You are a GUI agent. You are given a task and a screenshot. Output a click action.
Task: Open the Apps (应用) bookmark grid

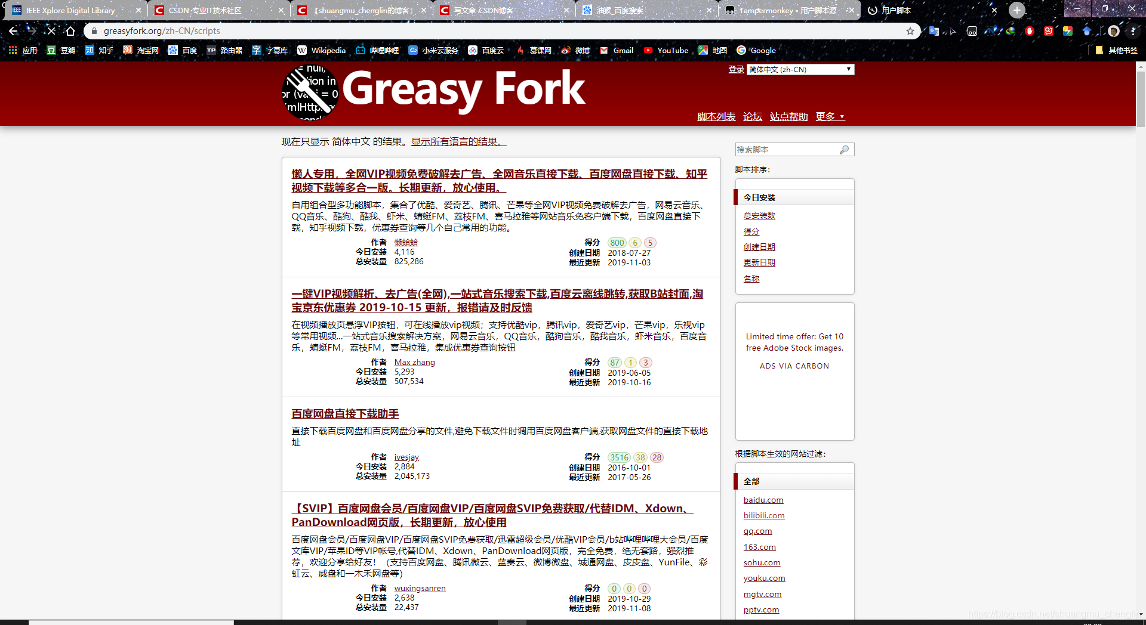coord(23,51)
